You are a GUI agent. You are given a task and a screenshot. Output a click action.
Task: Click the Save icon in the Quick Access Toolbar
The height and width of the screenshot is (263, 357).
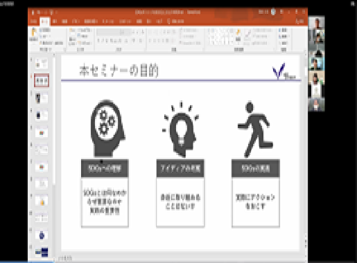33,12
